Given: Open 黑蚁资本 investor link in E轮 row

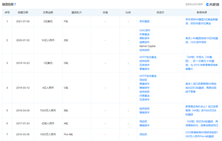Looking at the screenshot, I should (x=144, y=38).
